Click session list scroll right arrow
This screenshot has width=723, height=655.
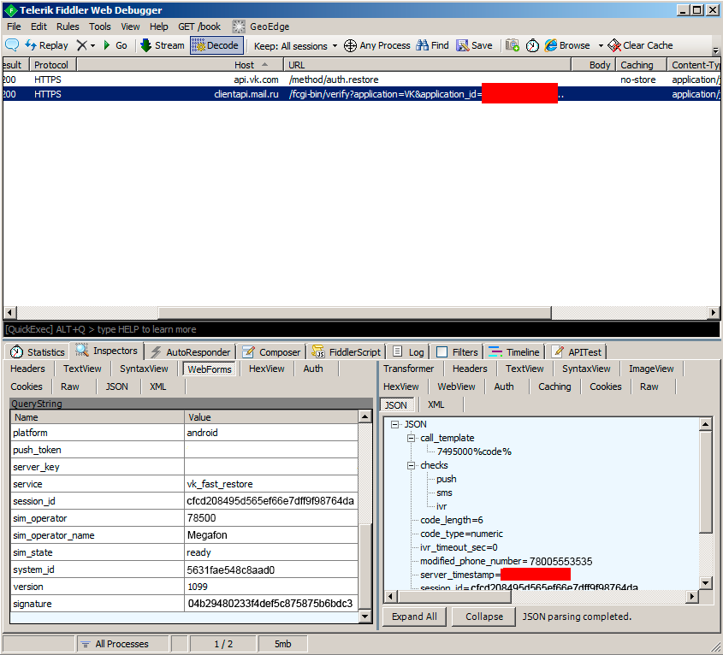pyautogui.click(x=714, y=312)
